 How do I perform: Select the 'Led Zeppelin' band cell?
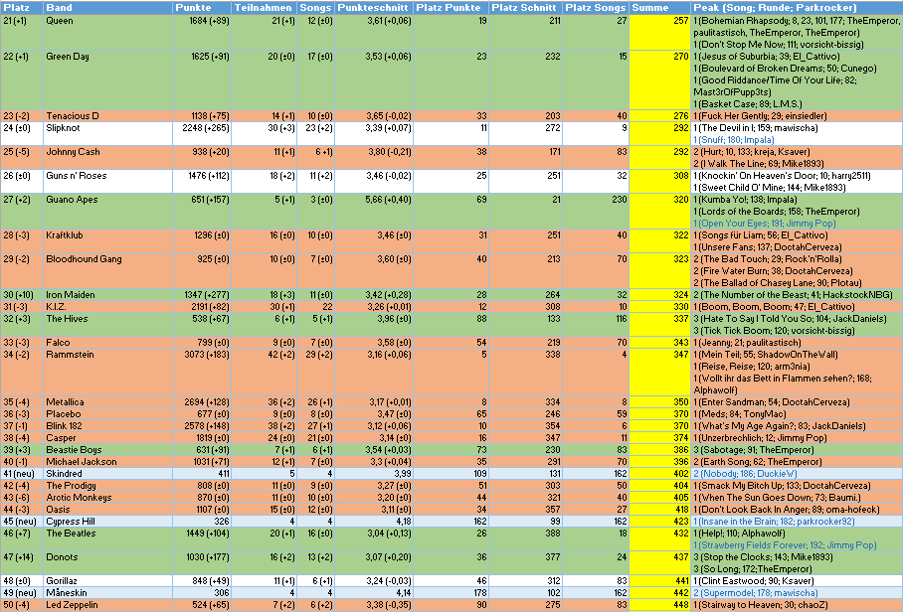point(107,604)
